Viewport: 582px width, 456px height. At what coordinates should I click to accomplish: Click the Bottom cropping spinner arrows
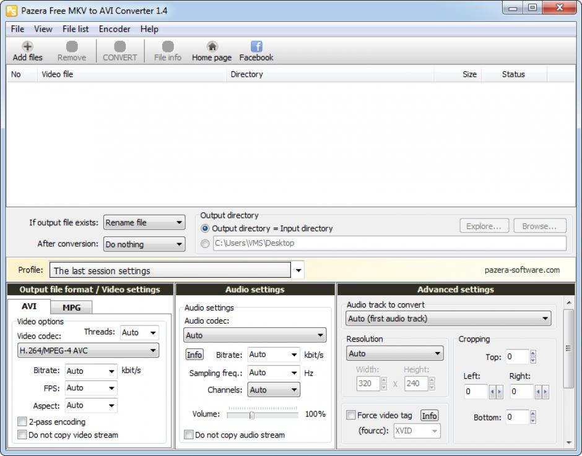tap(533, 417)
